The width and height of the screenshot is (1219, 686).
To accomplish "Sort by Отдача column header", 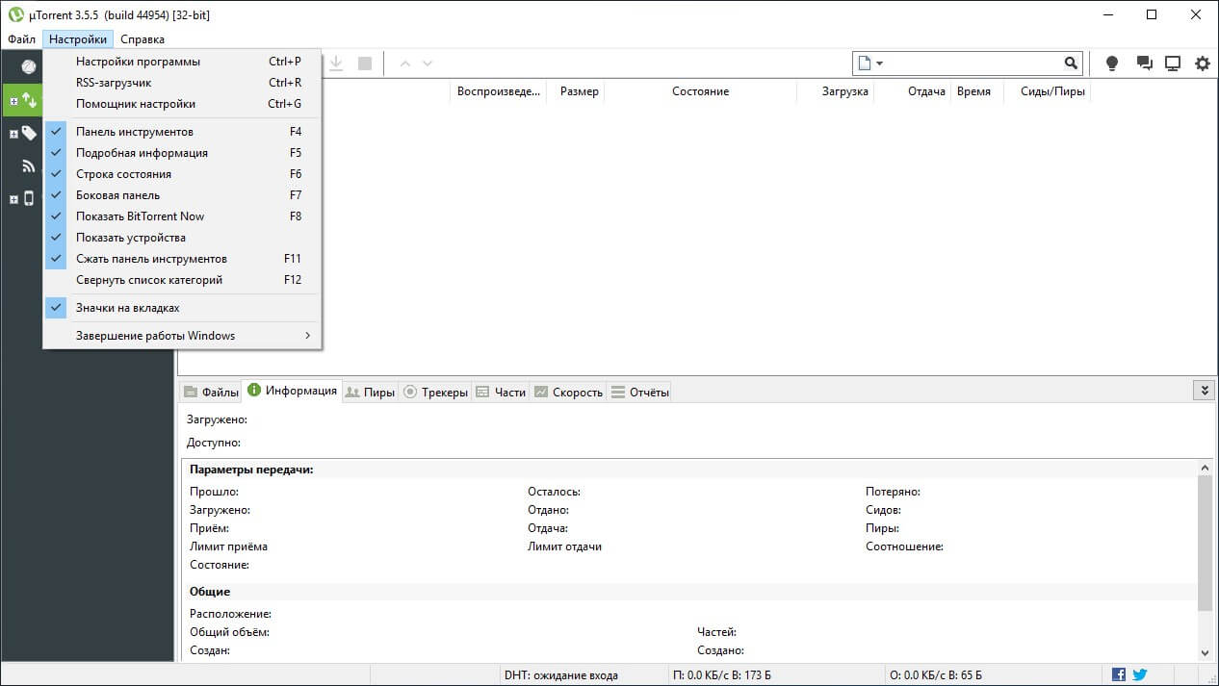I will [x=912, y=91].
